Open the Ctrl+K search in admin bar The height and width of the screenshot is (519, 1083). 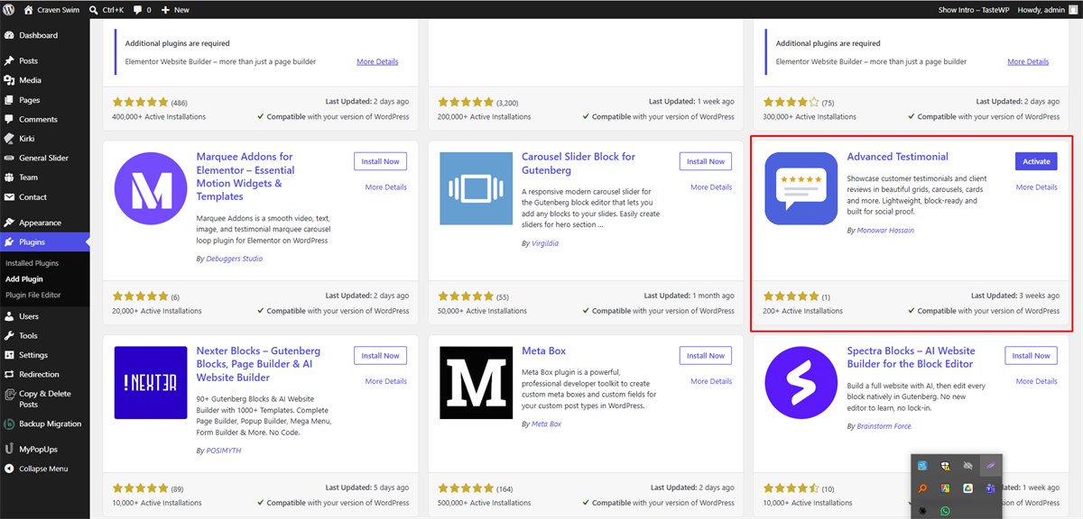[x=107, y=9]
